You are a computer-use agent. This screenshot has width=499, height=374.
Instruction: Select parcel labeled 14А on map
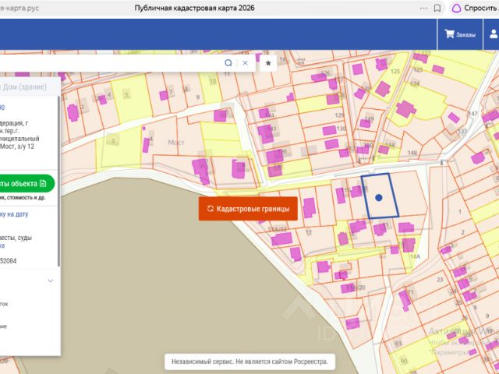[415, 256]
